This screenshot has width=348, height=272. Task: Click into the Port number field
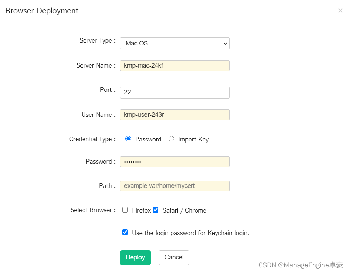click(175, 92)
